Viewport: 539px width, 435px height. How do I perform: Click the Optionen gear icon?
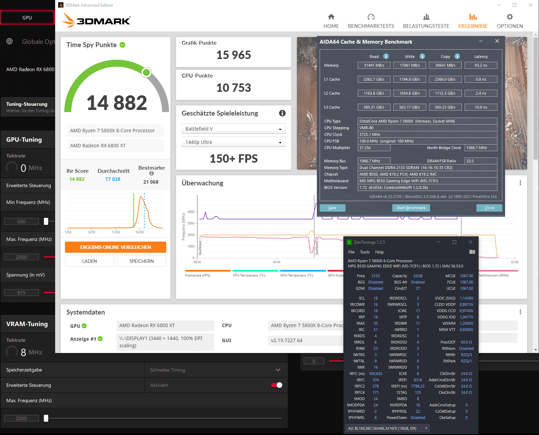click(x=510, y=17)
